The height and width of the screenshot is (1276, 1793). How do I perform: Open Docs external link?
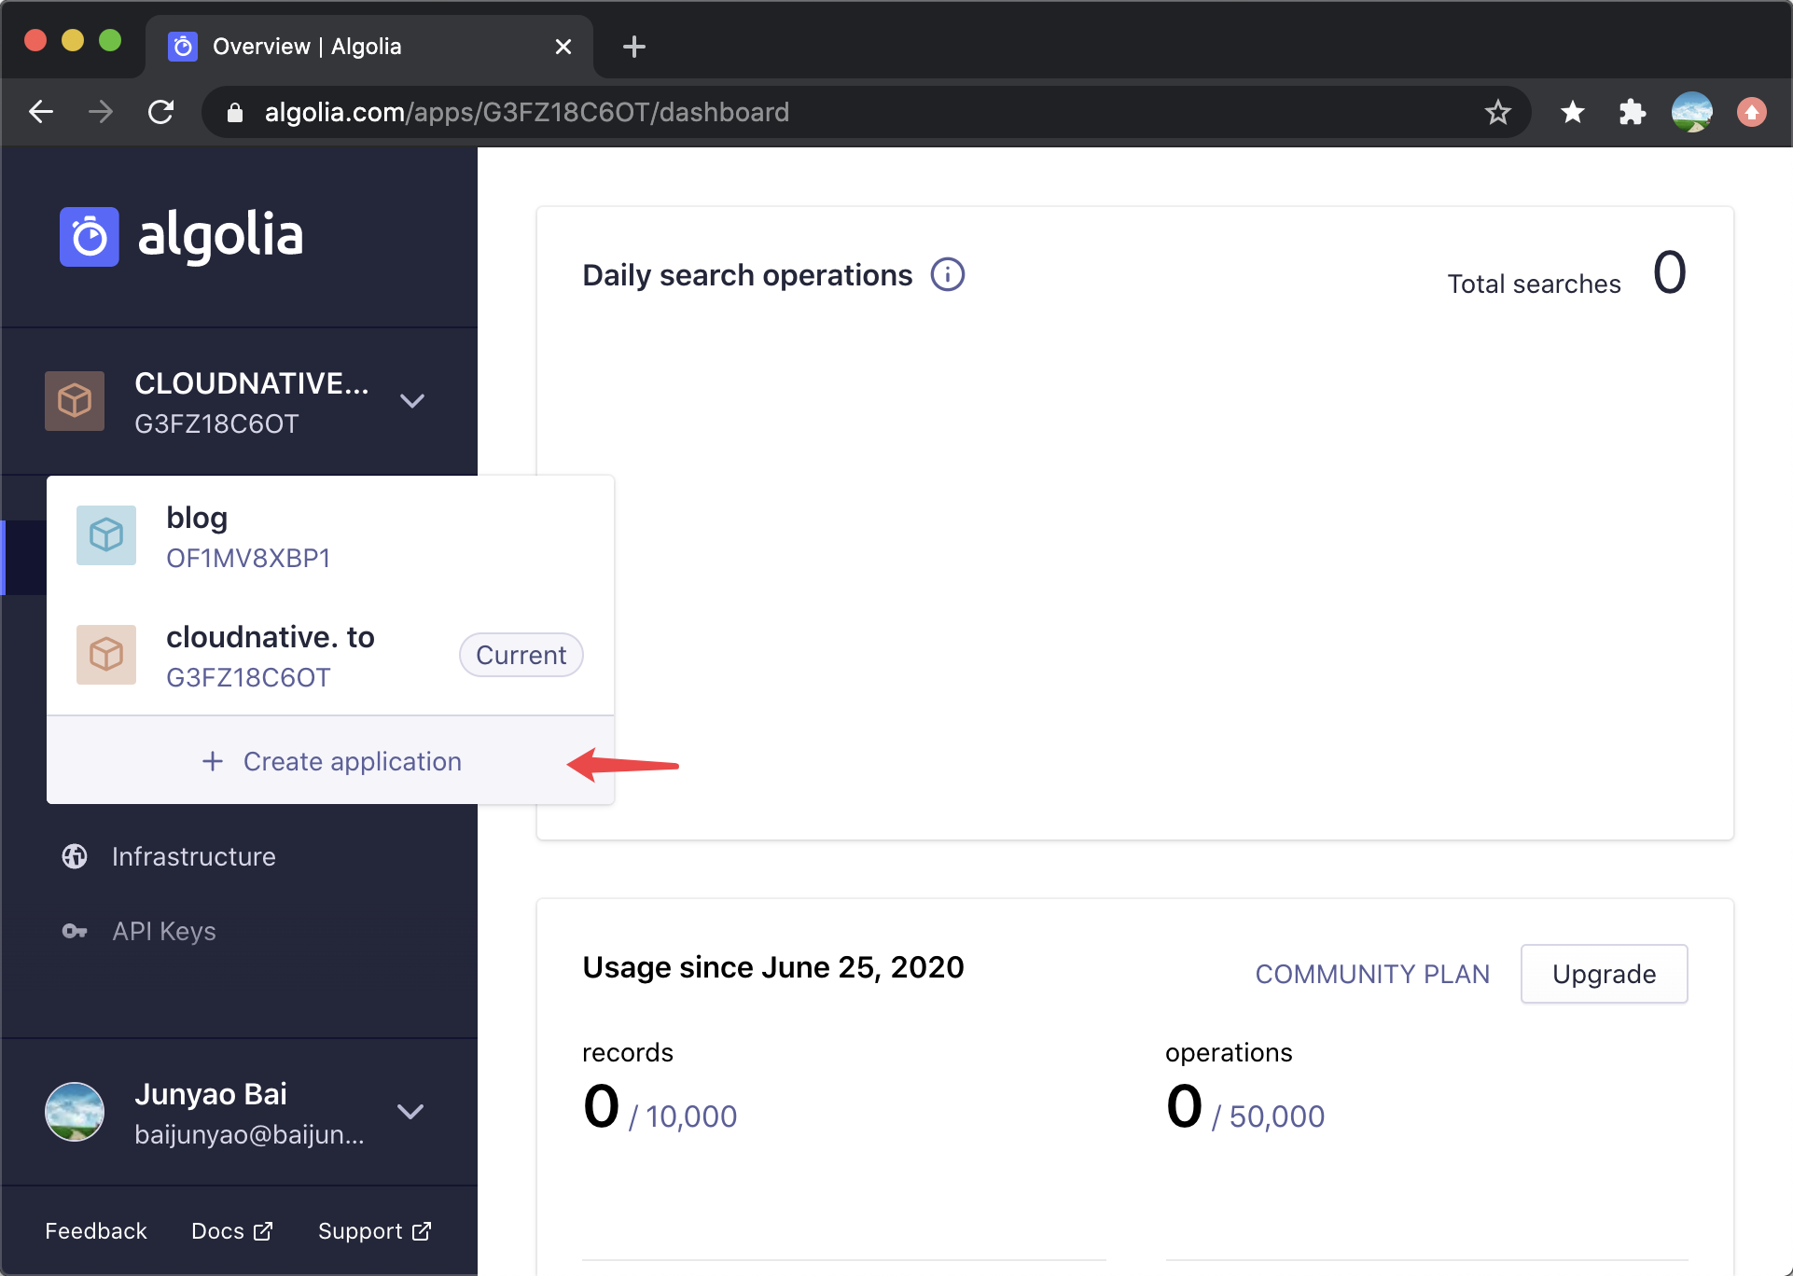[230, 1230]
